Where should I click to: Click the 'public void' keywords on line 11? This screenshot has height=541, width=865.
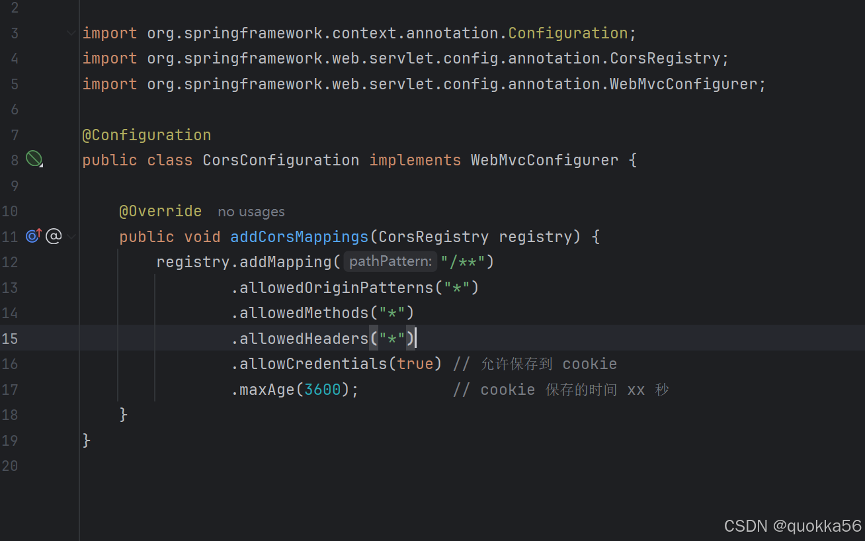coord(170,237)
